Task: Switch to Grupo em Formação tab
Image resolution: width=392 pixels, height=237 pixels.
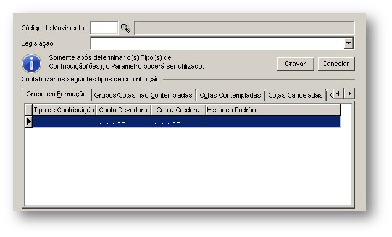Action: [x=57, y=94]
